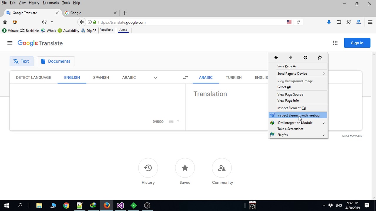Image resolution: width=376 pixels, height=211 pixels.
Task: Open the Windows notification center
Action: pyautogui.click(x=367, y=205)
